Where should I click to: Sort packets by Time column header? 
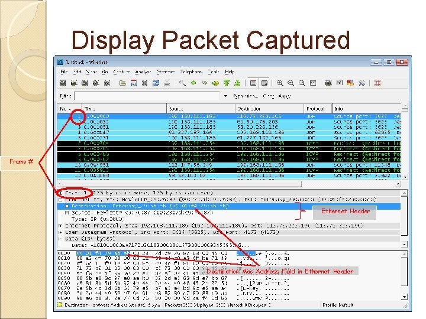coord(124,109)
